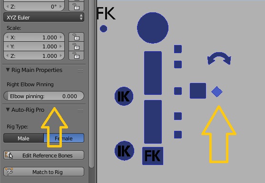
Task: Select the large square picker next to diamond
Action: pos(198,91)
